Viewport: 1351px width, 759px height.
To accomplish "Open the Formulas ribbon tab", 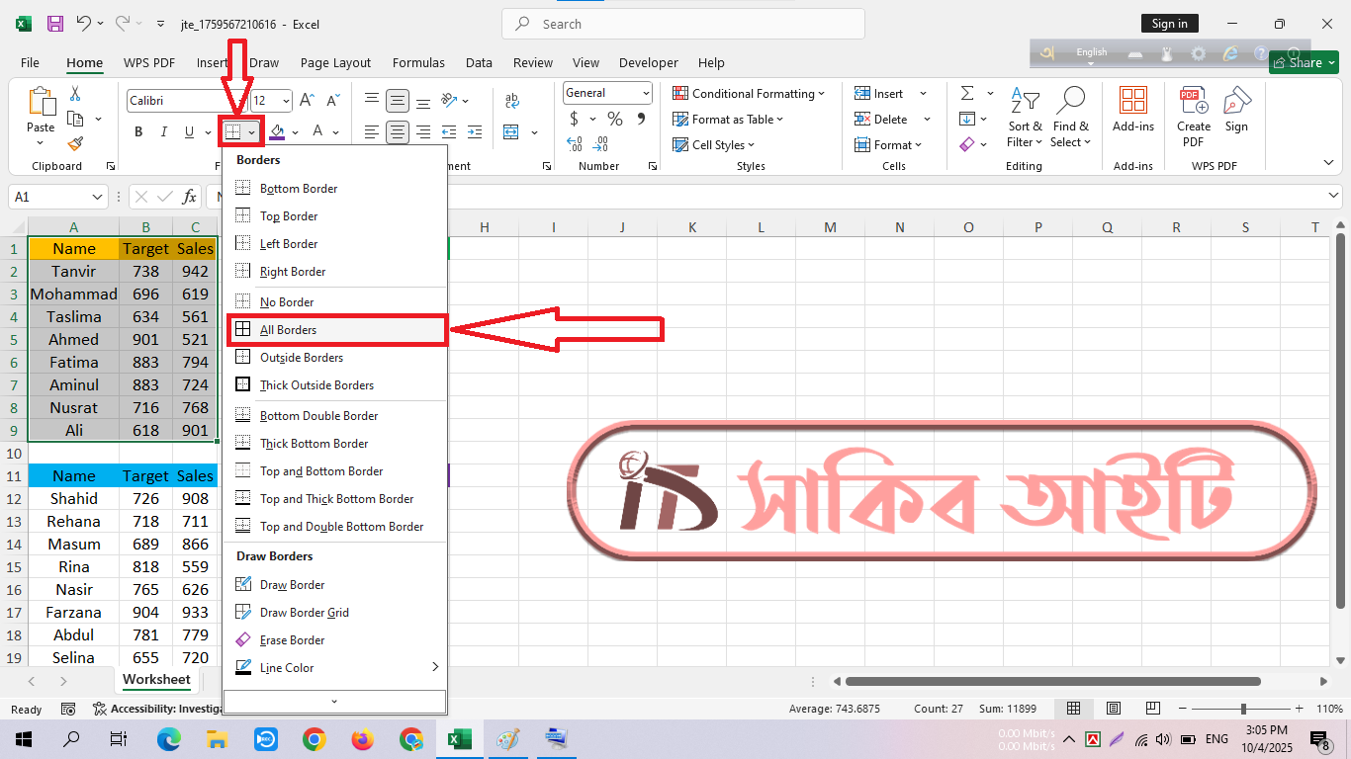I will 418,62.
